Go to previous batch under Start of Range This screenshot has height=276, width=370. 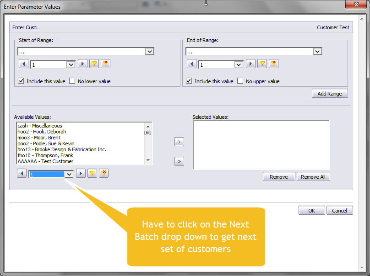23,64
